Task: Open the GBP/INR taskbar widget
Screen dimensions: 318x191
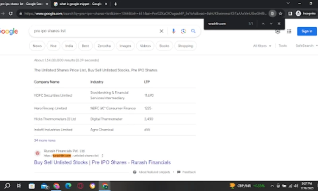Action: (247, 186)
